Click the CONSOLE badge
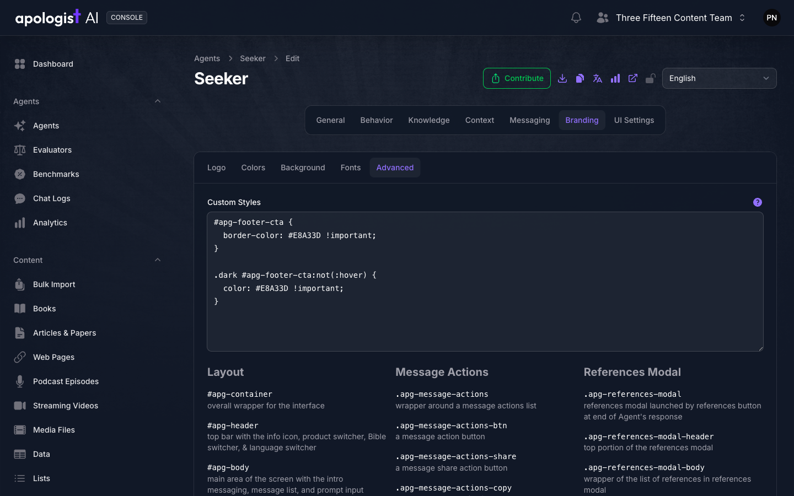 [x=127, y=18]
